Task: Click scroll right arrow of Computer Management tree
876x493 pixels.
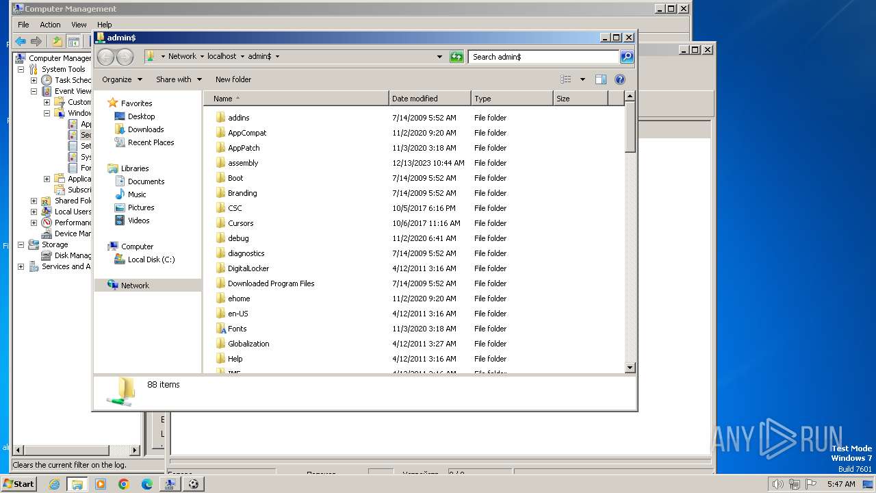Action: click(x=134, y=450)
